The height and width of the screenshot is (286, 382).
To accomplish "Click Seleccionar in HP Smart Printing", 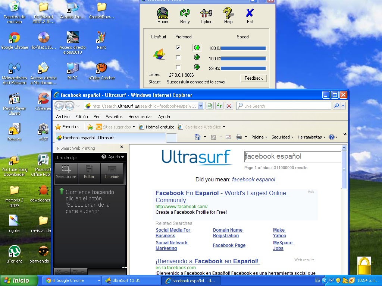I will [66, 173].
